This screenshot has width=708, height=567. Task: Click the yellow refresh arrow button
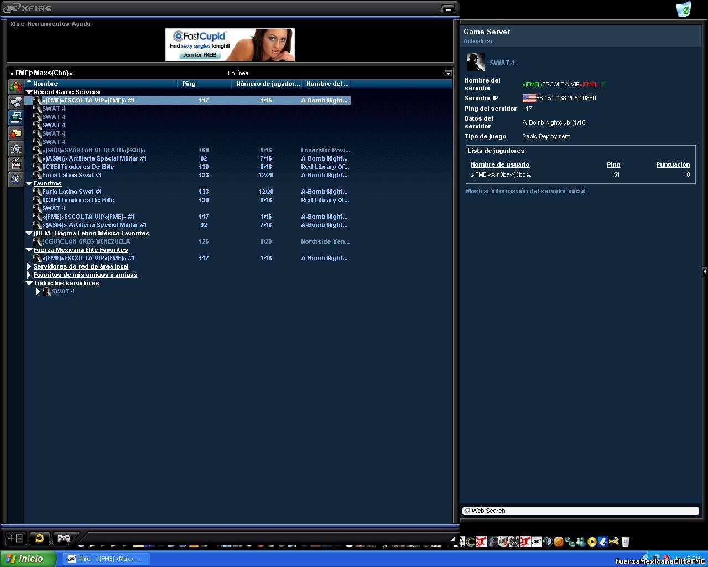point(39,538)
